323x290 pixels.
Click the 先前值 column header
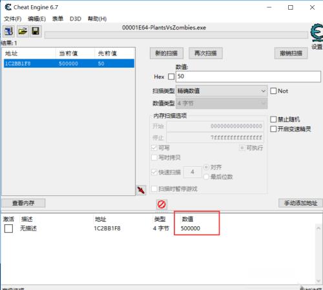[x=114, y=53]
